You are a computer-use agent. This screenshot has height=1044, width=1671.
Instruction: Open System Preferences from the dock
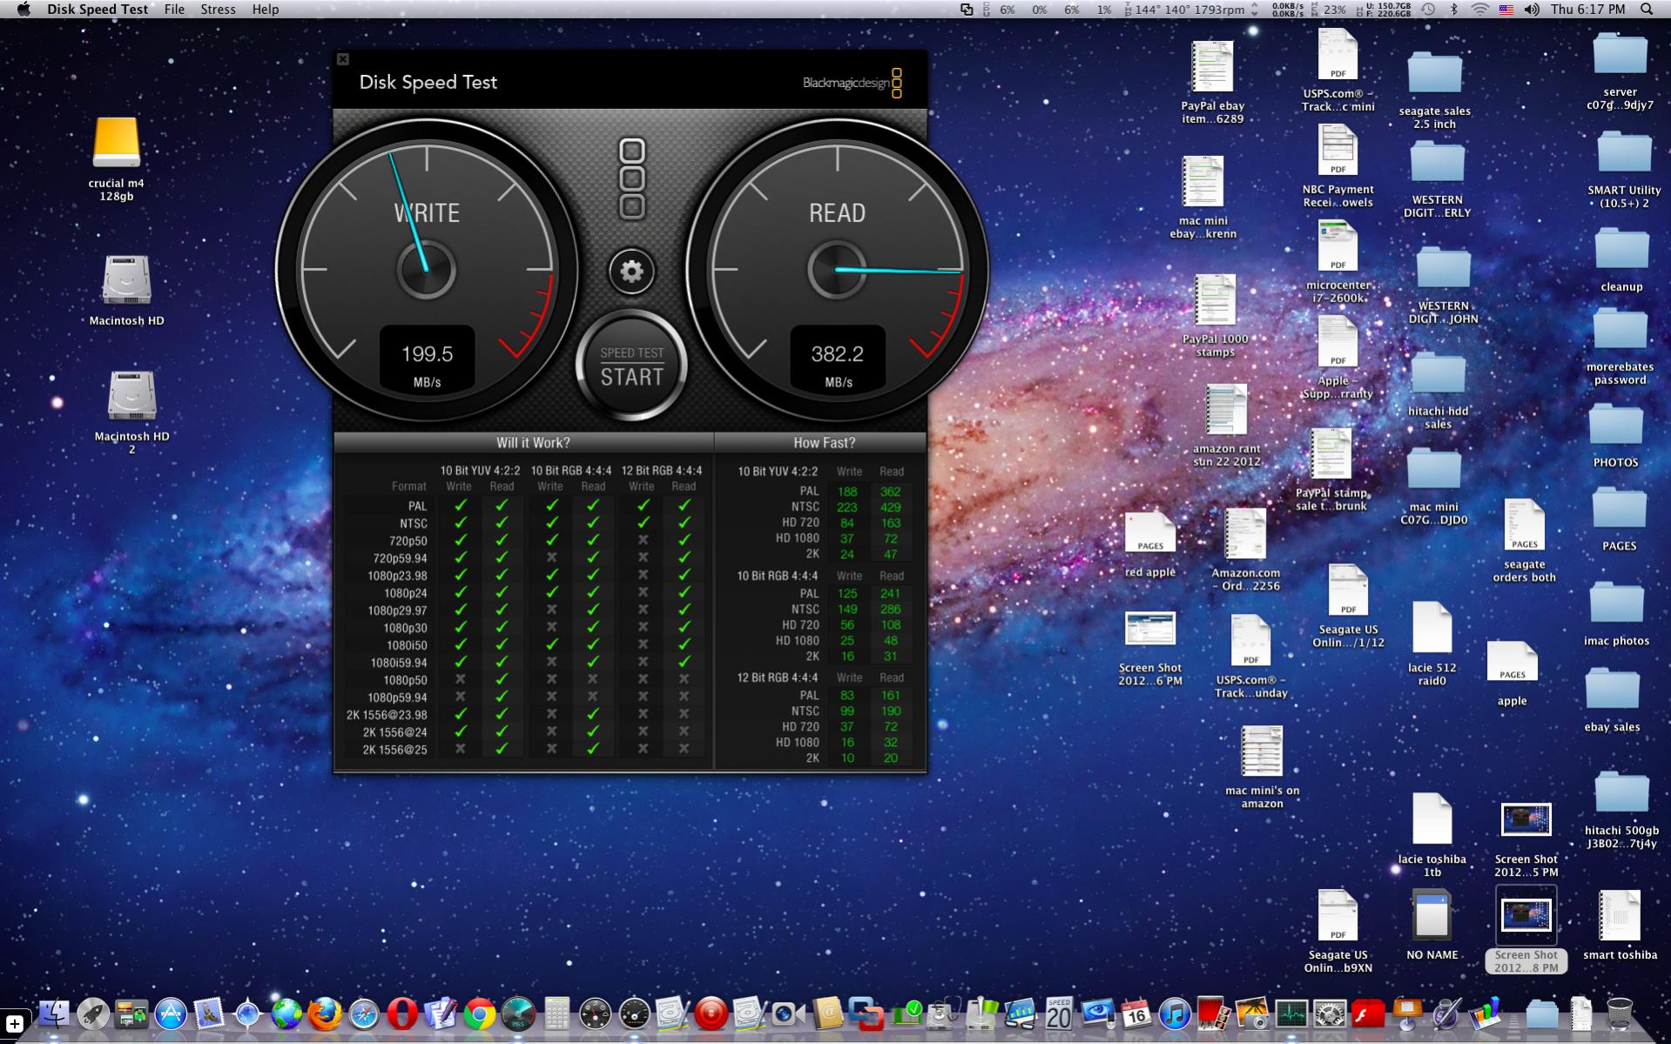1330,1014
